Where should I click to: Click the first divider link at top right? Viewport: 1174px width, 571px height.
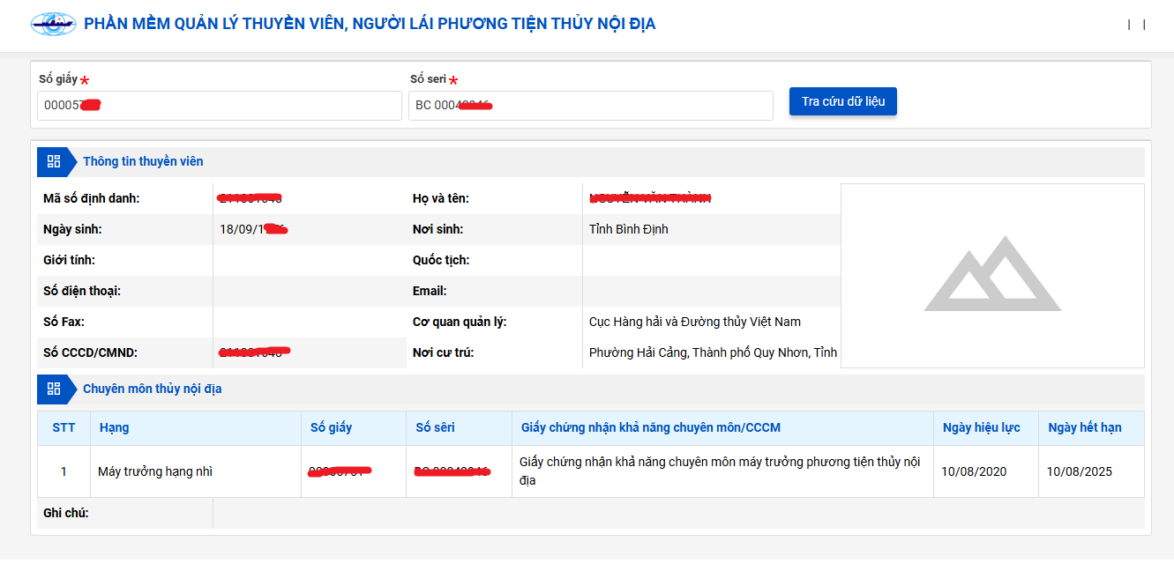[1130, 25]
